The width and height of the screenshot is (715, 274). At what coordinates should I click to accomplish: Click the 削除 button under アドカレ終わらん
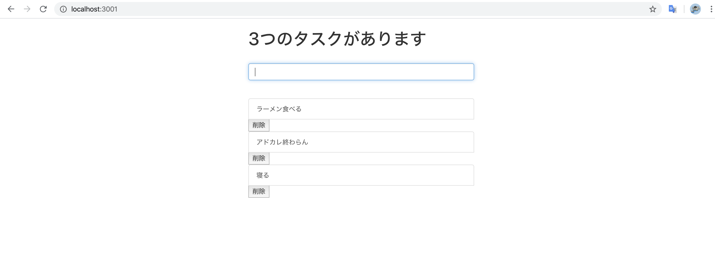pos(259,158)
